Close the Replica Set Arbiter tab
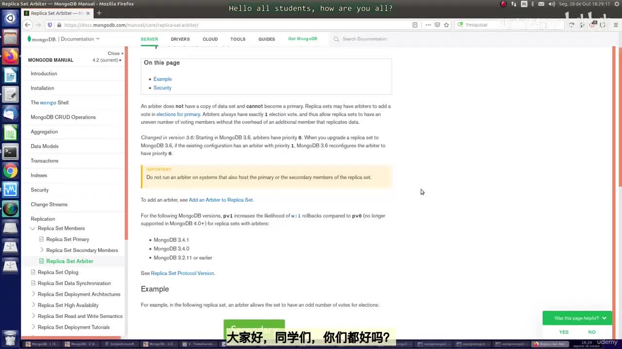Screen dimensions: 622x349 click(x=88, y=13)
